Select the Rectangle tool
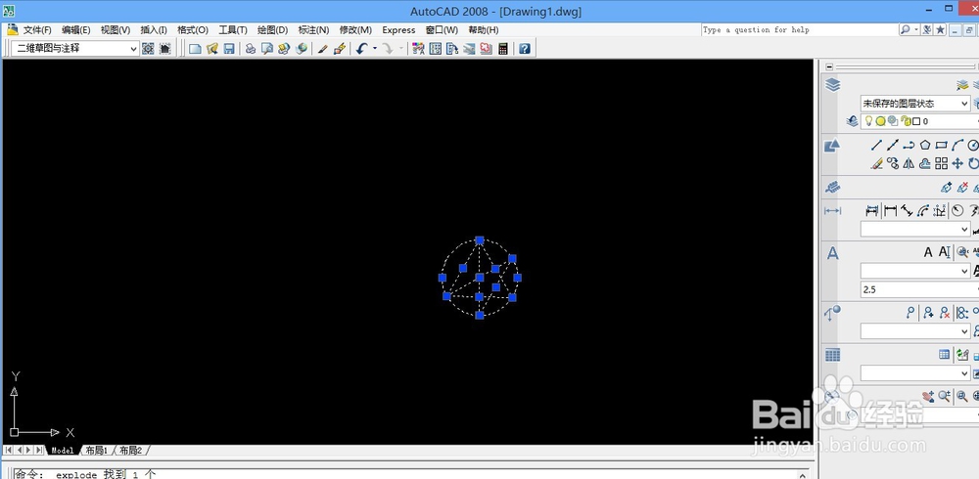This screenshot has width=979, height=479. 942,146
